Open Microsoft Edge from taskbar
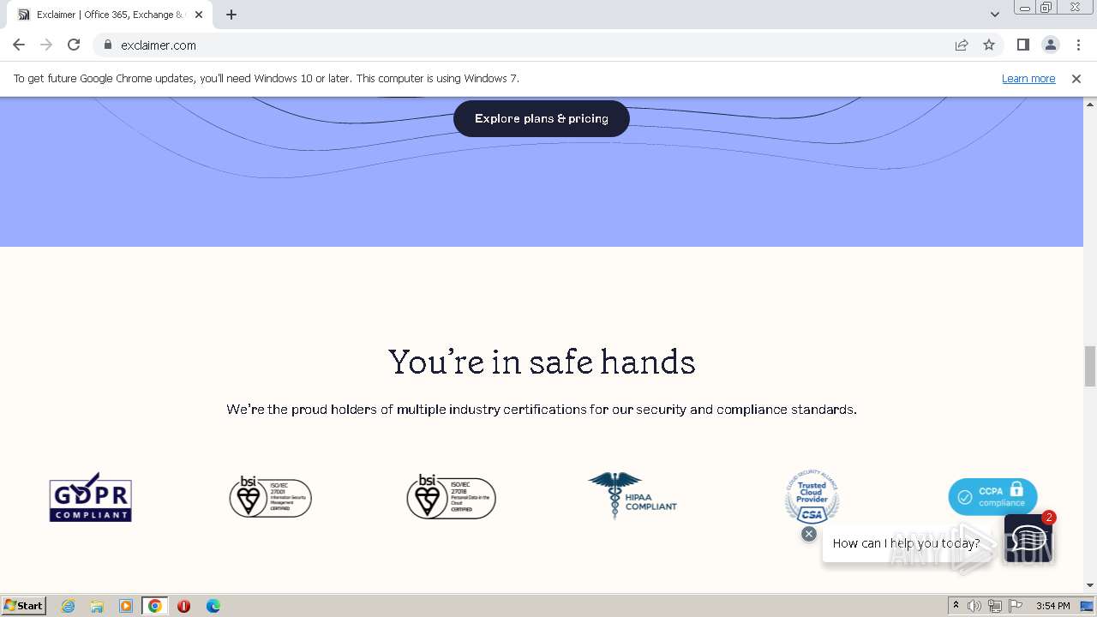 (213, 606)
